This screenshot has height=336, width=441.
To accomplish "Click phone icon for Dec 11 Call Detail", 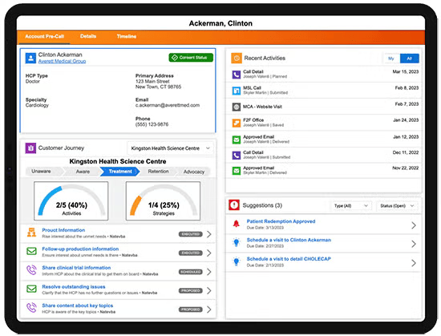I will click(237, 156).
